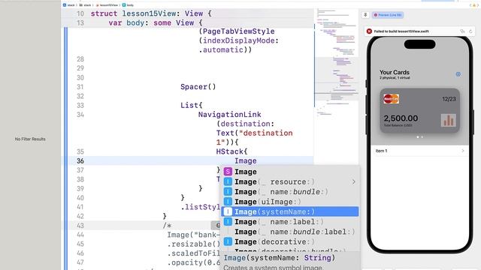
Task: Click .automatic)) in the code
Action: [x=225, y=49]
